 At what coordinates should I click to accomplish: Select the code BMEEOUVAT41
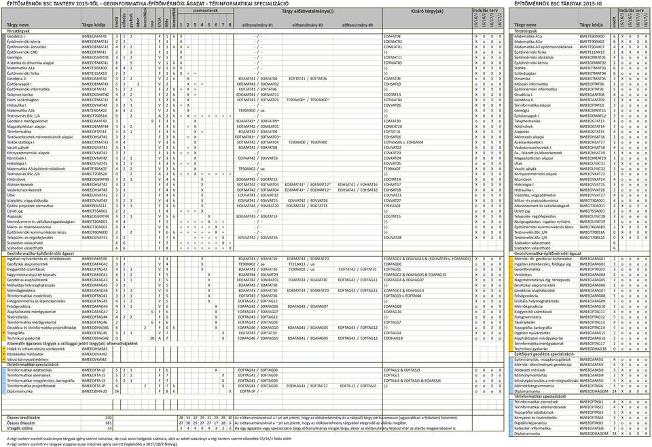pyautogui.click(x=94, y=147)
